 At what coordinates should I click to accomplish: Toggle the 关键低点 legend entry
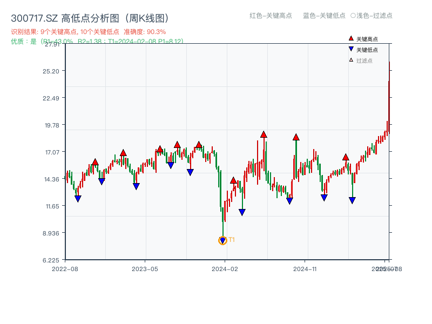pos(363,50)
